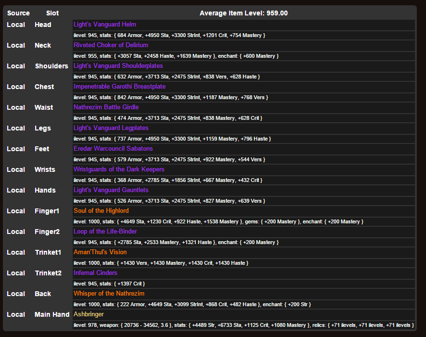The image size is (426, 337).
Task: Select Light's Vanguard Gauntlets link
Action: coord(111,190)
